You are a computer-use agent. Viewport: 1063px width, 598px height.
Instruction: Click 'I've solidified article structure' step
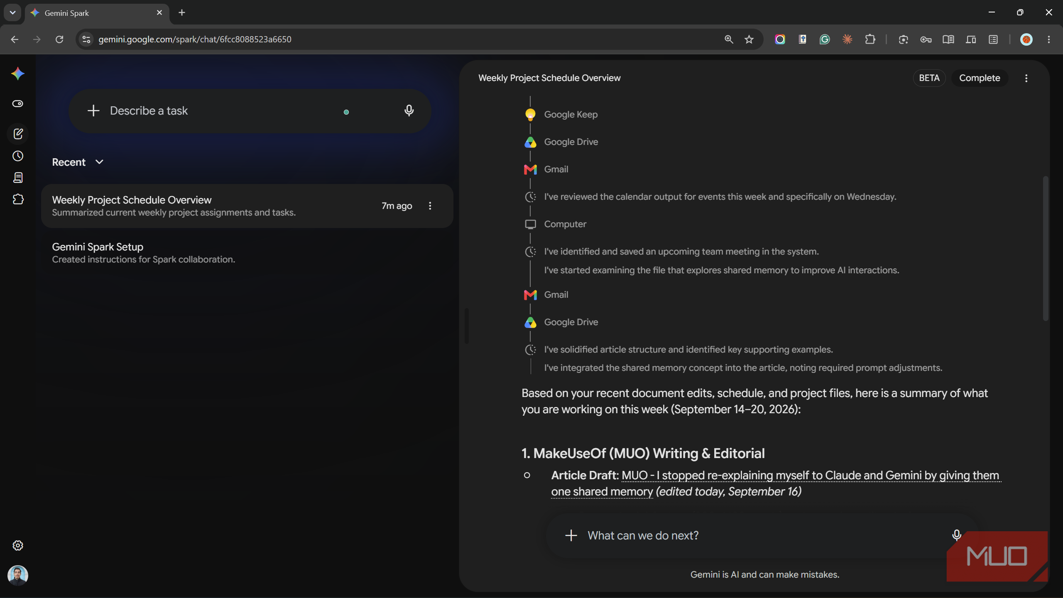coord(688,349)
